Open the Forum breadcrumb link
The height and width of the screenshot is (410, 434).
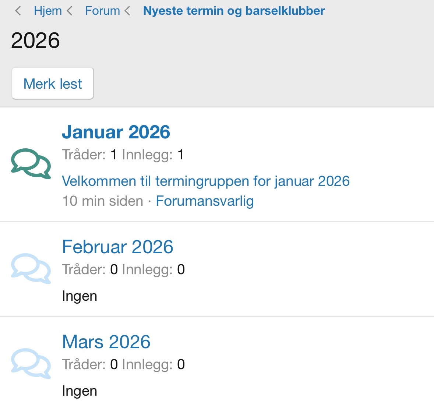102,11
